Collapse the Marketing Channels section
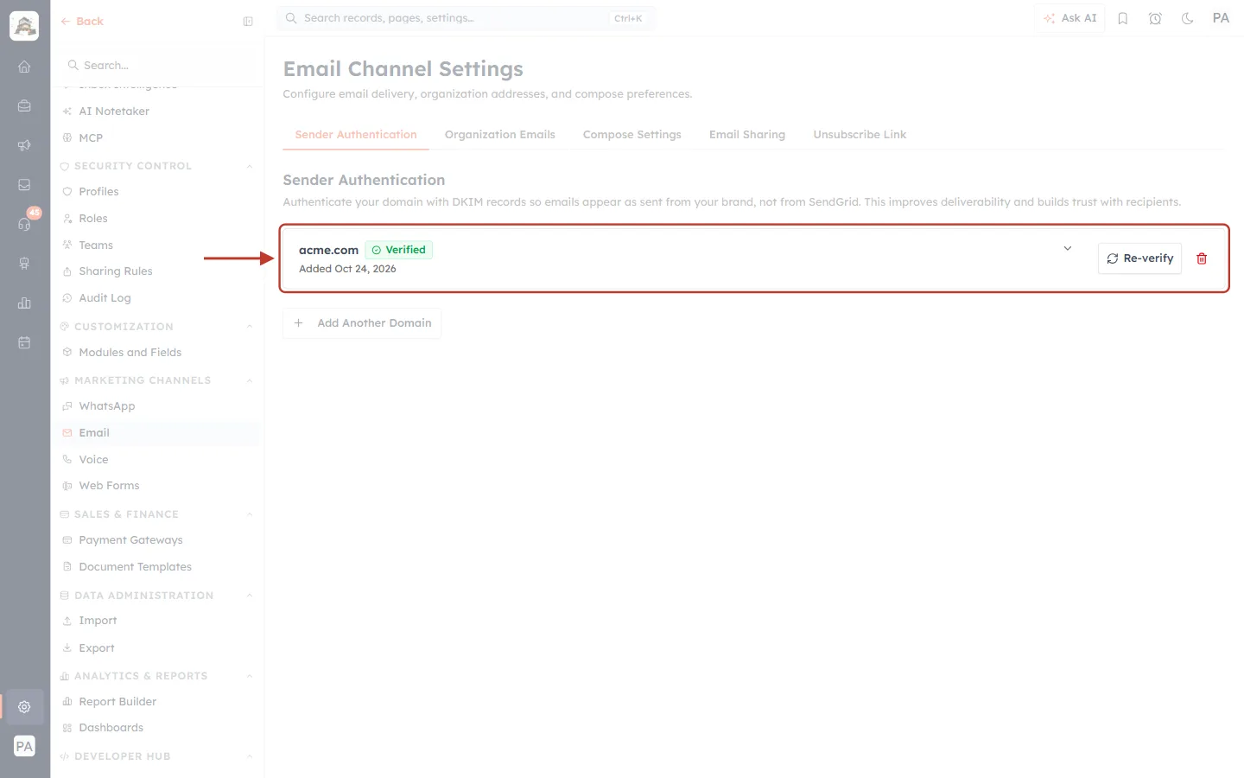The width and height of the screenshot is (1244, 778). click(x=250, y=380)
